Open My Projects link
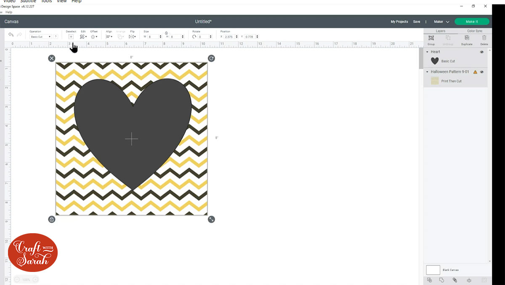The height and width of the screenshot is (285, 505). tap(399, 21)
